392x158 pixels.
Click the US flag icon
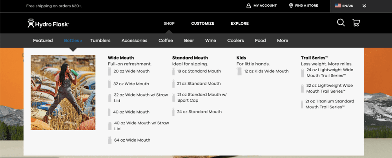point(338,5)
